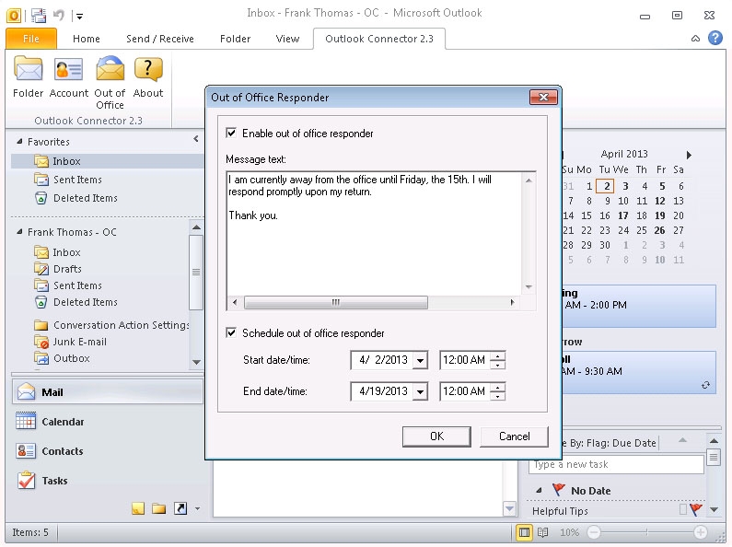The width and height of the screenshot is (732, 547).
Task: Select the Outlook Connector 2.3 tab
Action: [379, 39]
